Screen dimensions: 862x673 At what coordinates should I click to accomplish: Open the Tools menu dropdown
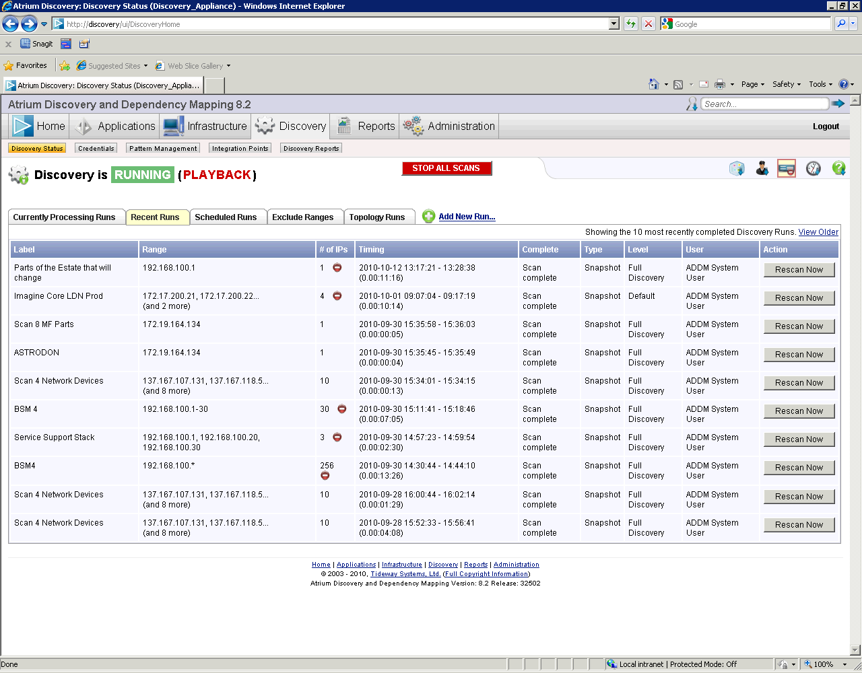(x=821, y=84)
